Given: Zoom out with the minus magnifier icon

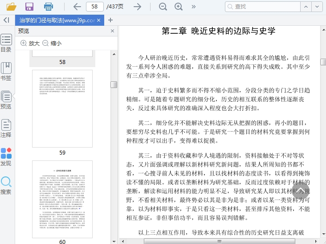Looking at the screenshot, I should tap(163, 7).
